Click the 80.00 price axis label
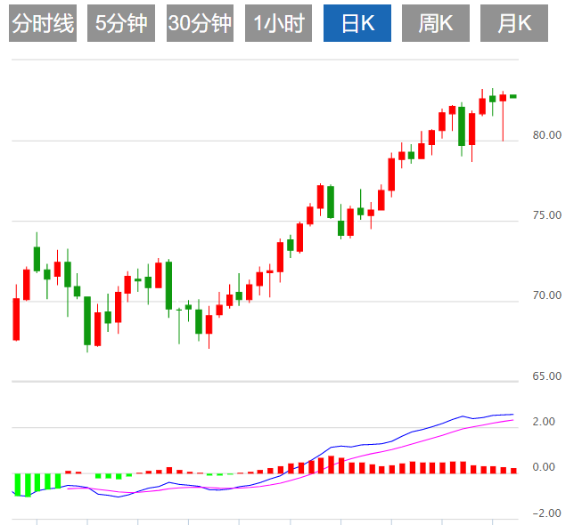 tap(546, 136)
